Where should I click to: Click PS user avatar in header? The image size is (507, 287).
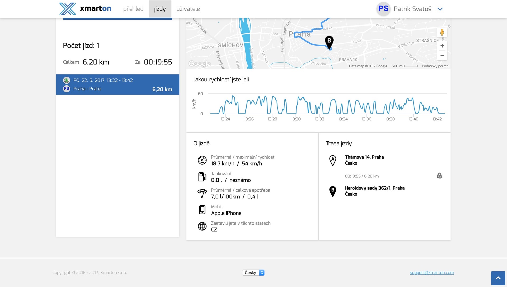(383, 9)
